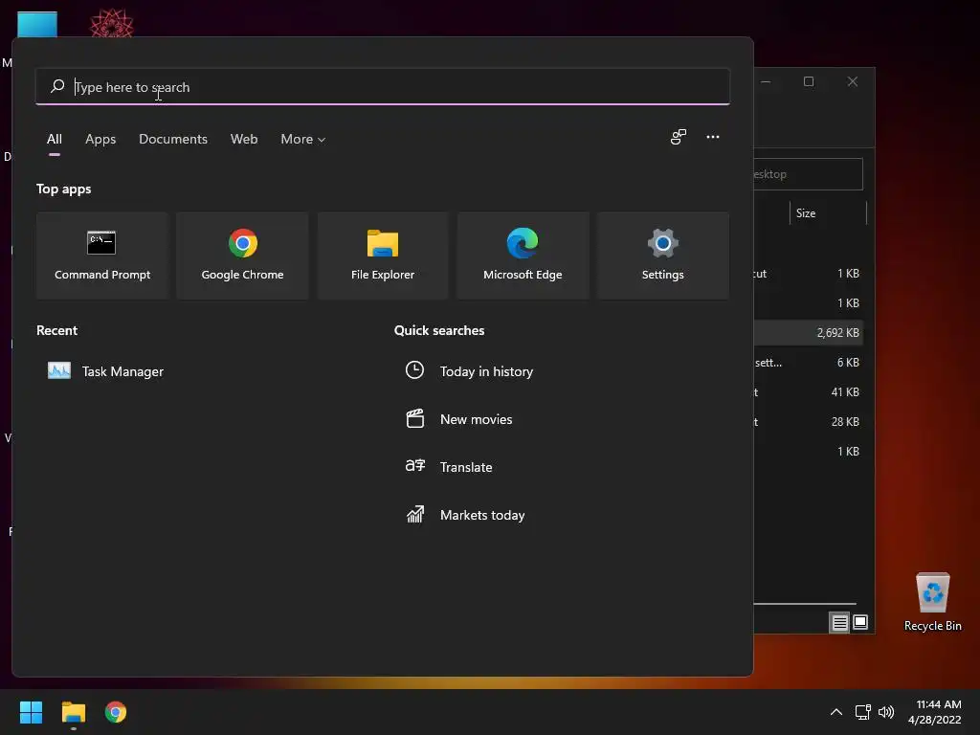The image size is (980, 735).
Task: Open Chrome from the taskbar
Action: pos(116,712)
